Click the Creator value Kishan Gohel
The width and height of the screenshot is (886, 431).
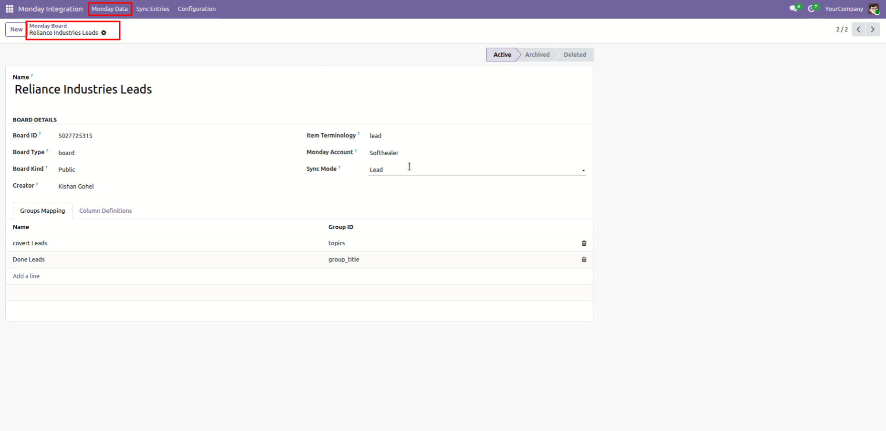coord(76,186)
